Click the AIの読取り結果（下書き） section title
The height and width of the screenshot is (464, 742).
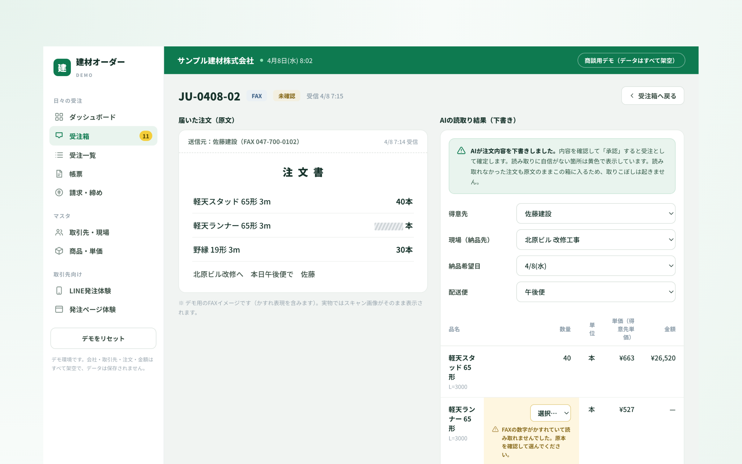[478, 120]
